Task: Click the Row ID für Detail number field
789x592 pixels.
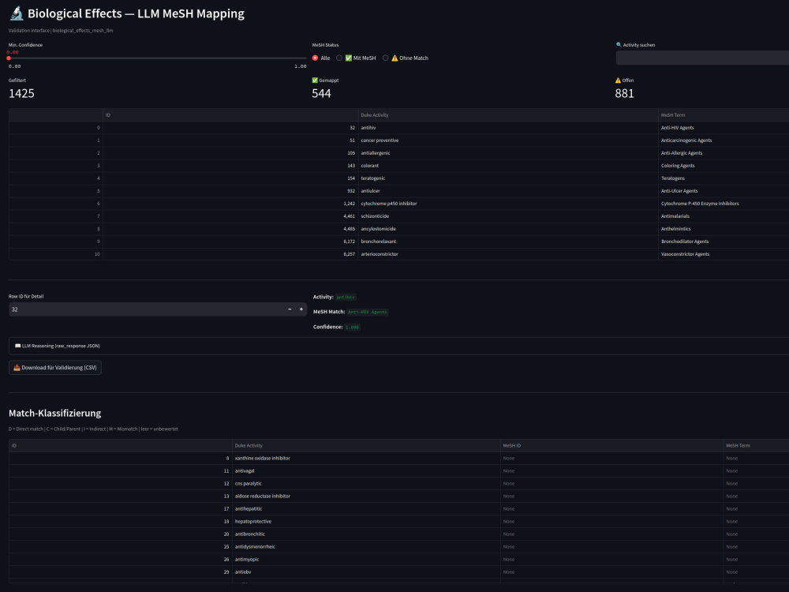Action: pyautogui.click(x=146, y=309)
